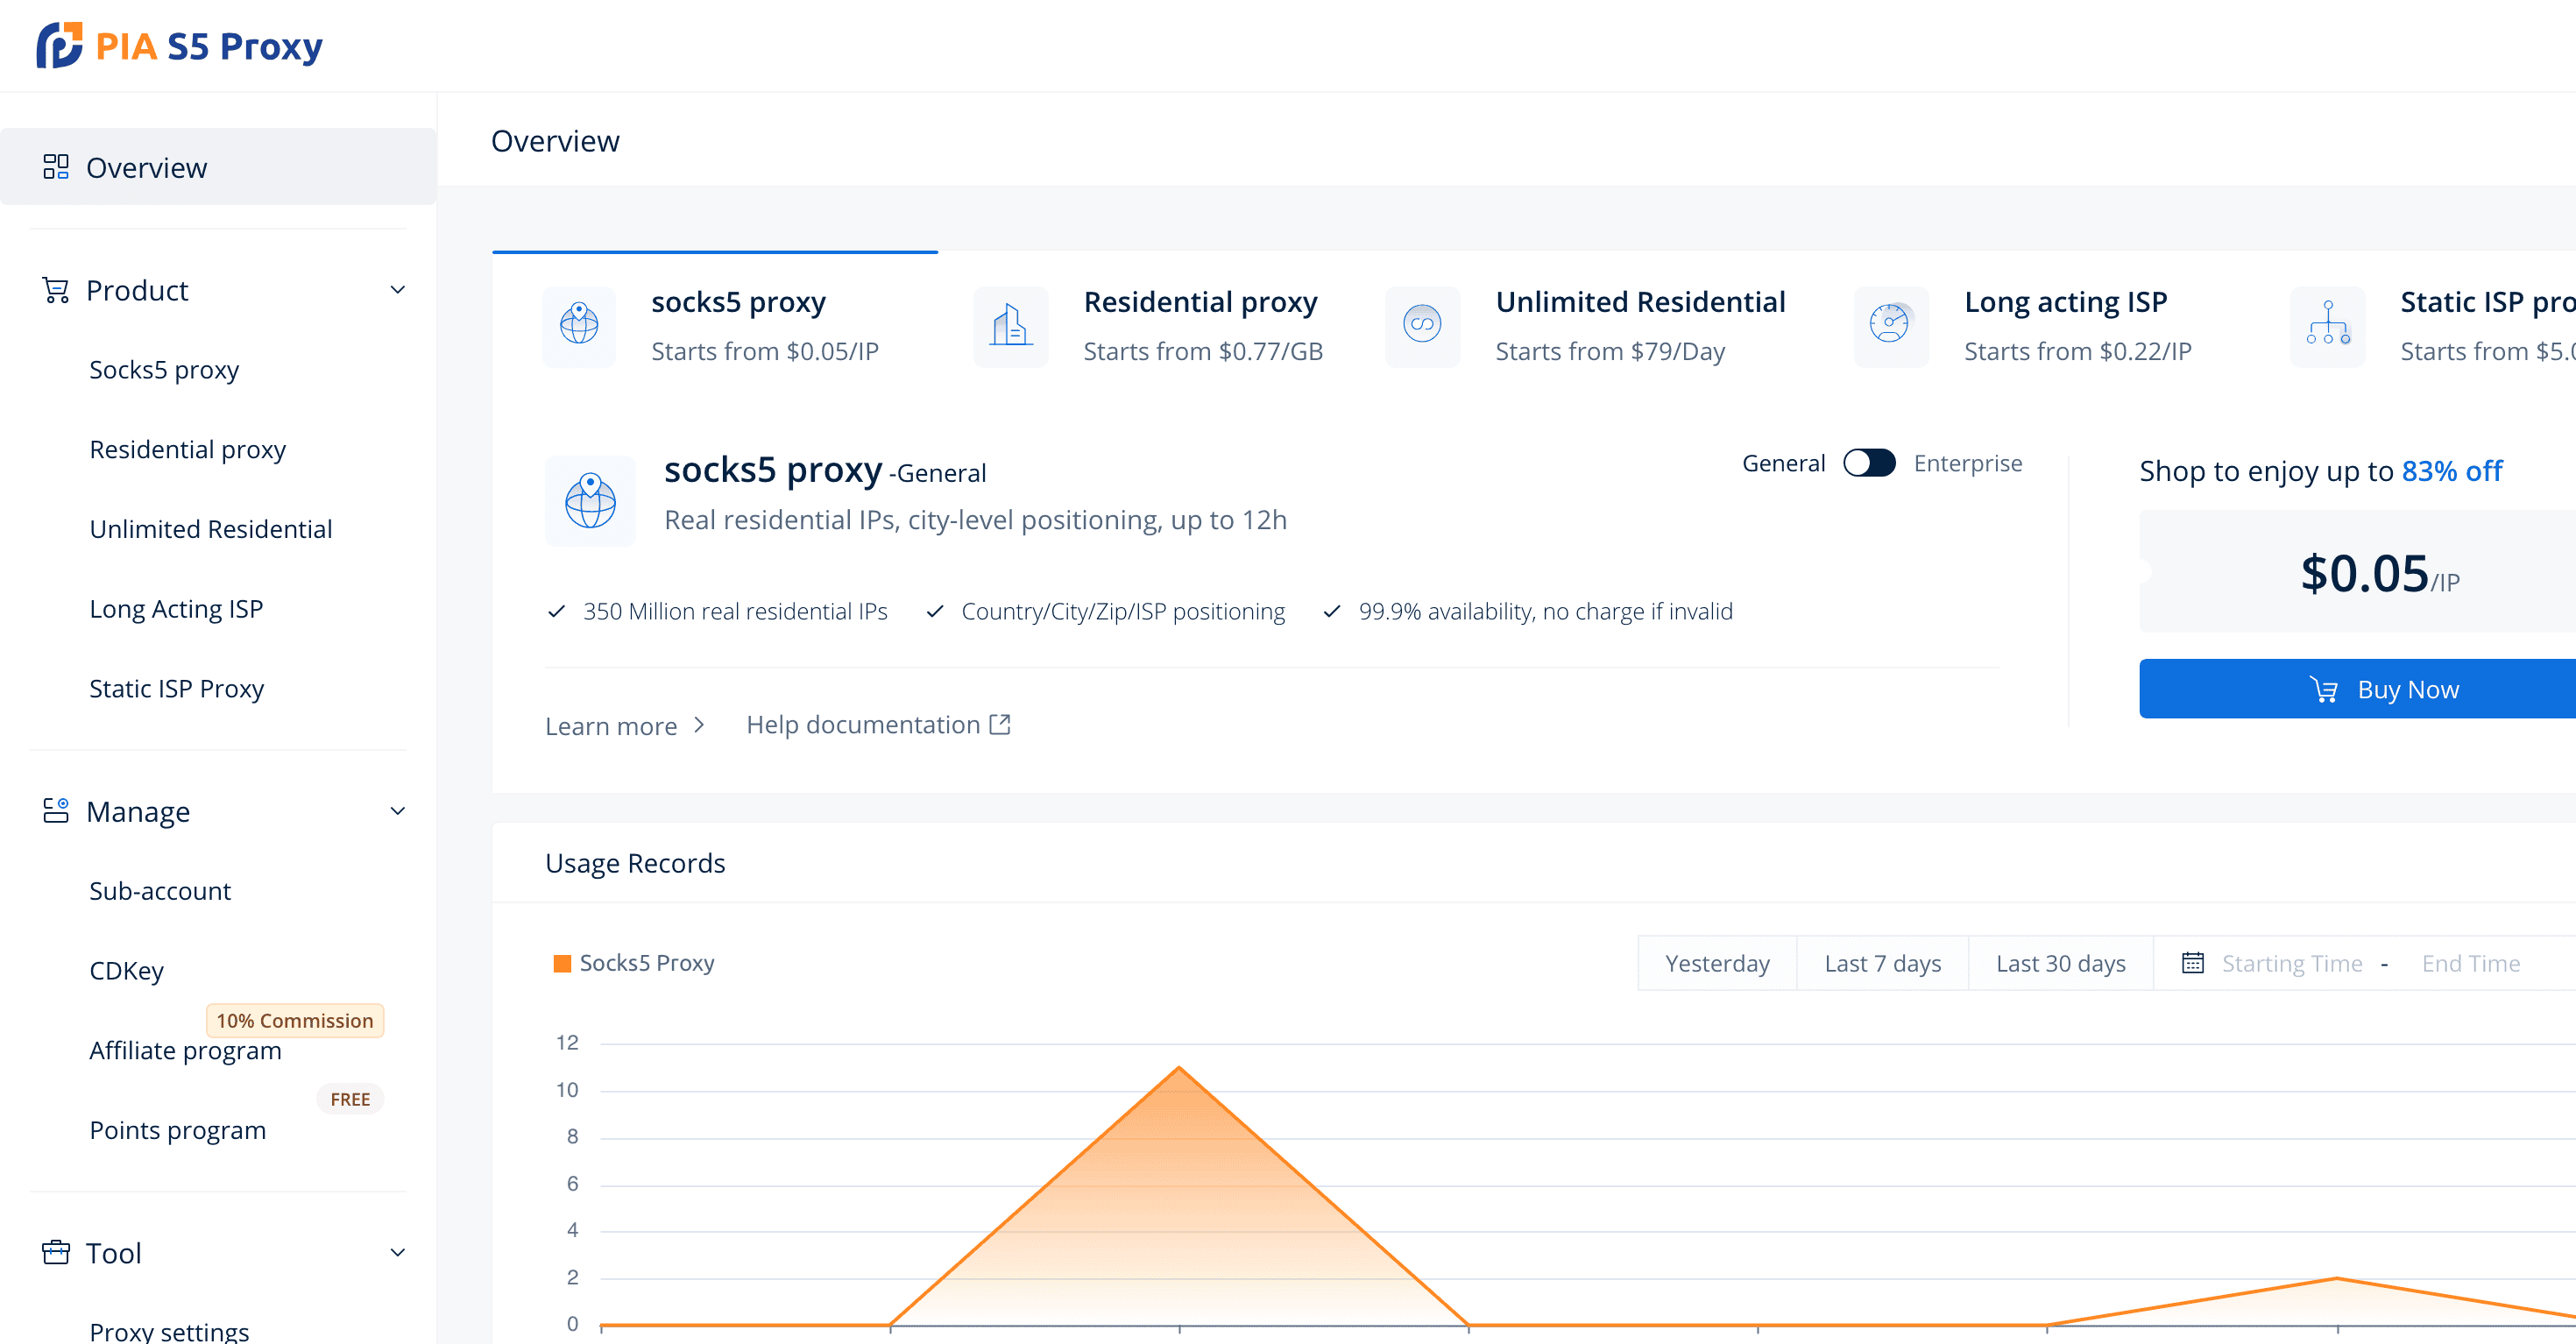The height and width of the screenshot is (1344, 2576).
Task: Open Static ISP Proxy in sidebar
Action: 176,689
